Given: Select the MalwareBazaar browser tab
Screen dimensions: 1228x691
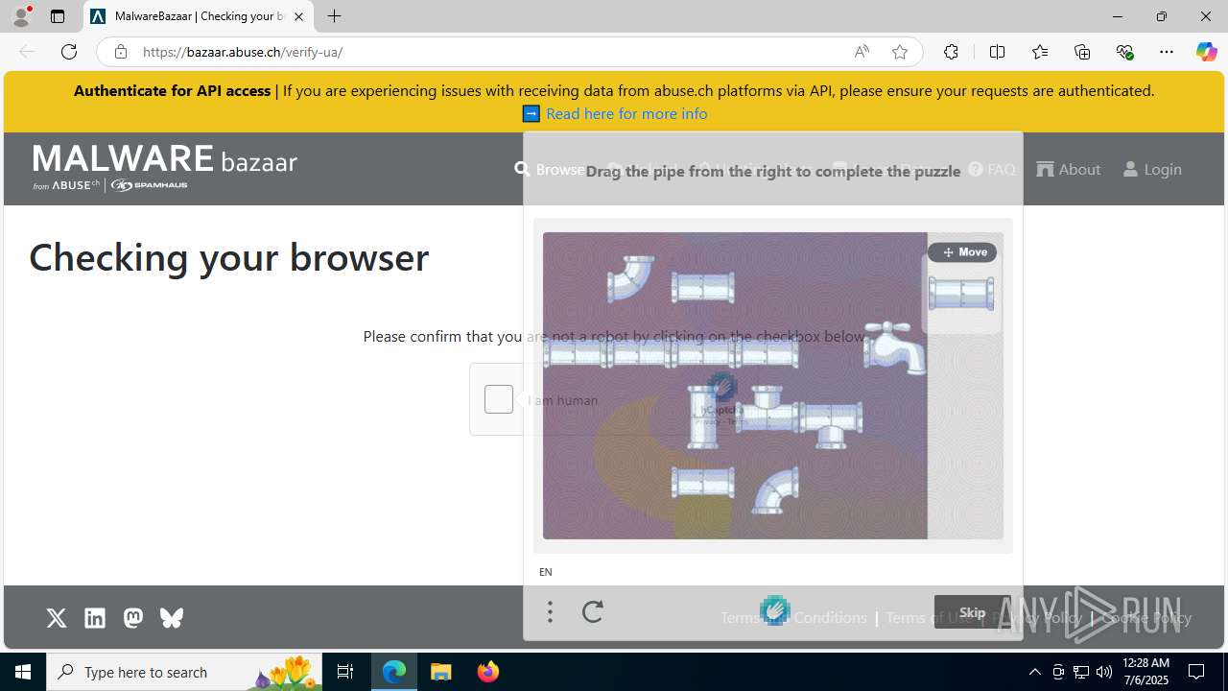Looking at the screenshot, I should [x=199, y=16].
